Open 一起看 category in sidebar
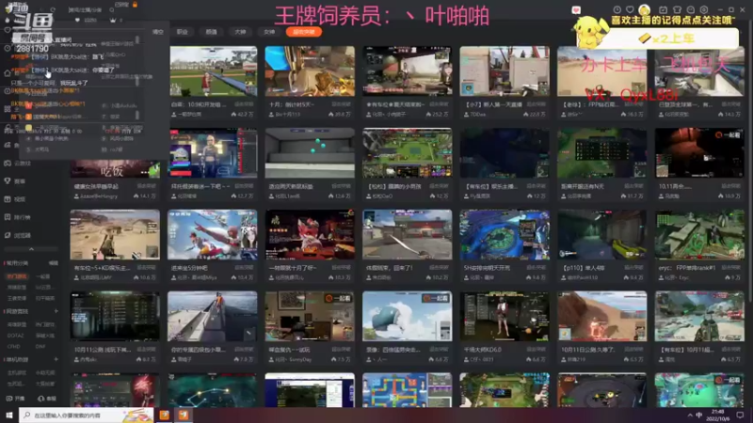The width and height of the screenshot is (753, 423). pos(42,276)
